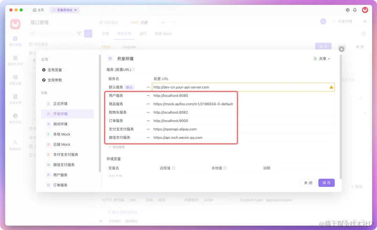Open the POST 注册 request tab

coord(139,22)
